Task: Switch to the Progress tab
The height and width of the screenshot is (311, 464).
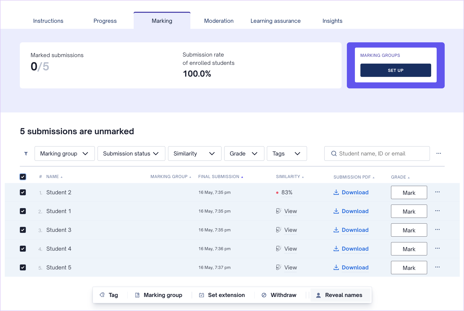Action: 105,21
